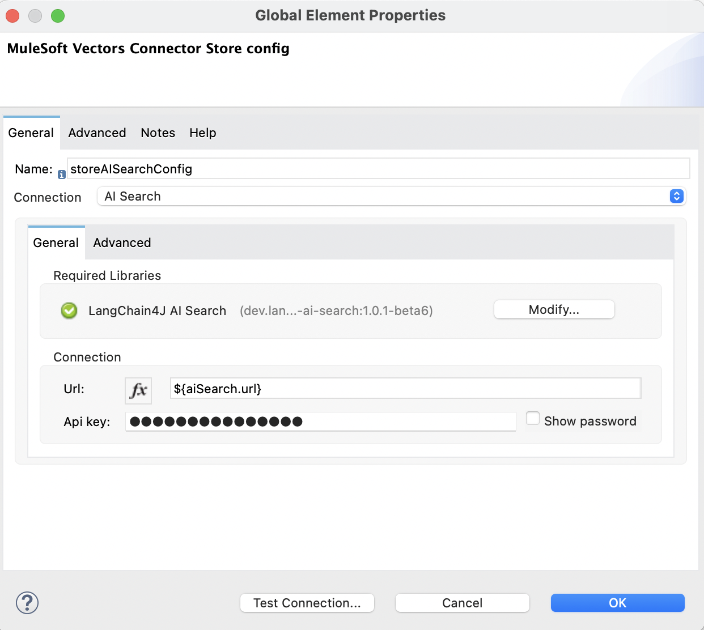Click the green check icon for LangChain4J
704x630 pixels.
click(x=69, y=310)
